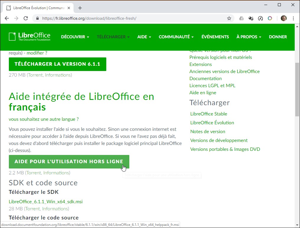Image resolution: width=300 pixels, height=228 pixels.
Task: Expand the À PROPOS menu
Action: 249,37
